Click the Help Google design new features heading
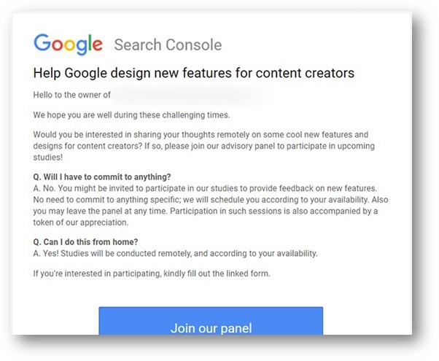The width and height of the screenshot is (439, 361). coord(194,73)
